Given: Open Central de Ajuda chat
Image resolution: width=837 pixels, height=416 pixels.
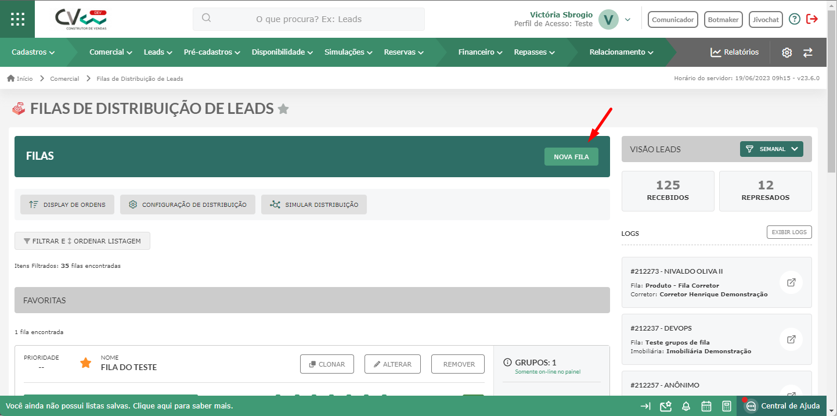Looking at the screenshot, I should [x=782, y=406].
